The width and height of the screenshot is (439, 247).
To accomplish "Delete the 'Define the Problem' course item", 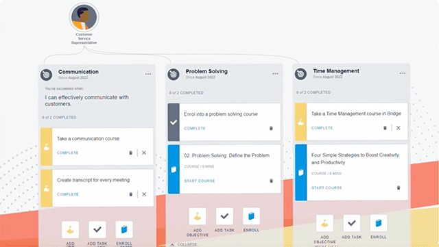I will click(x=271, y=181).
